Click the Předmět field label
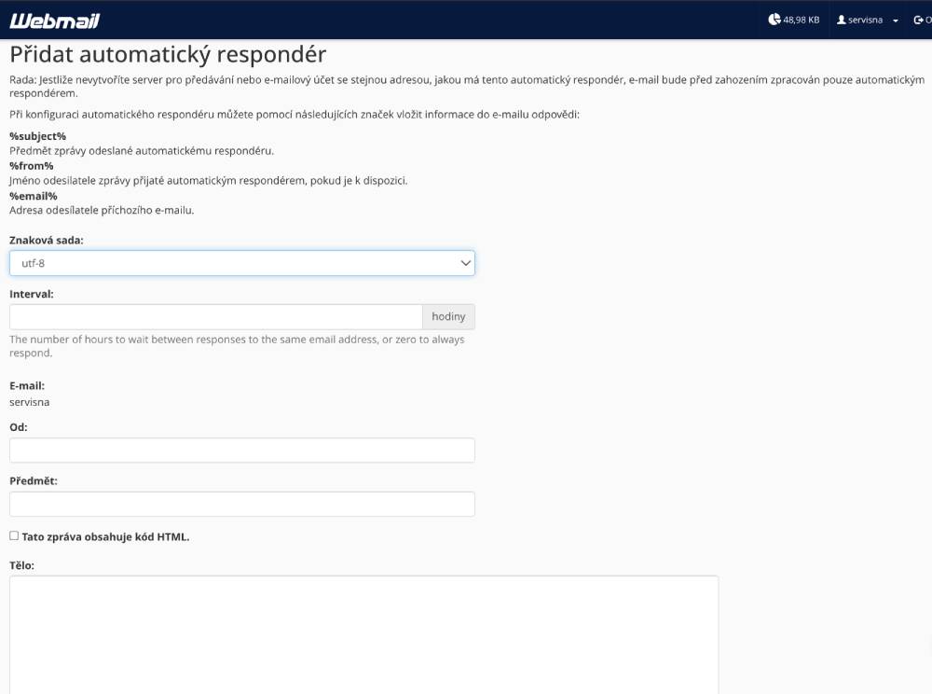 (34, 481)
